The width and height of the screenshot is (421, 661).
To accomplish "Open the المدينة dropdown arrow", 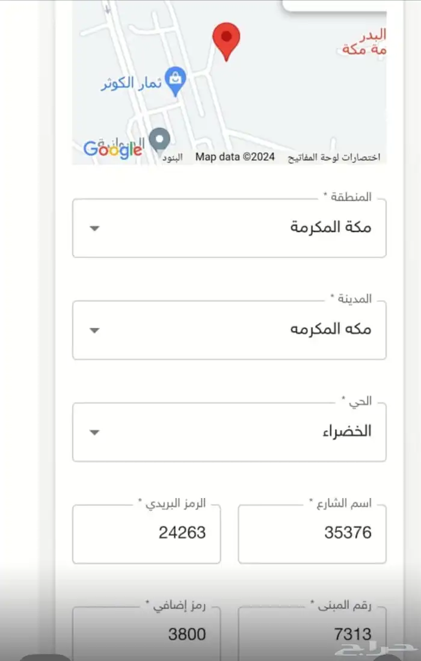I will 94,330.
